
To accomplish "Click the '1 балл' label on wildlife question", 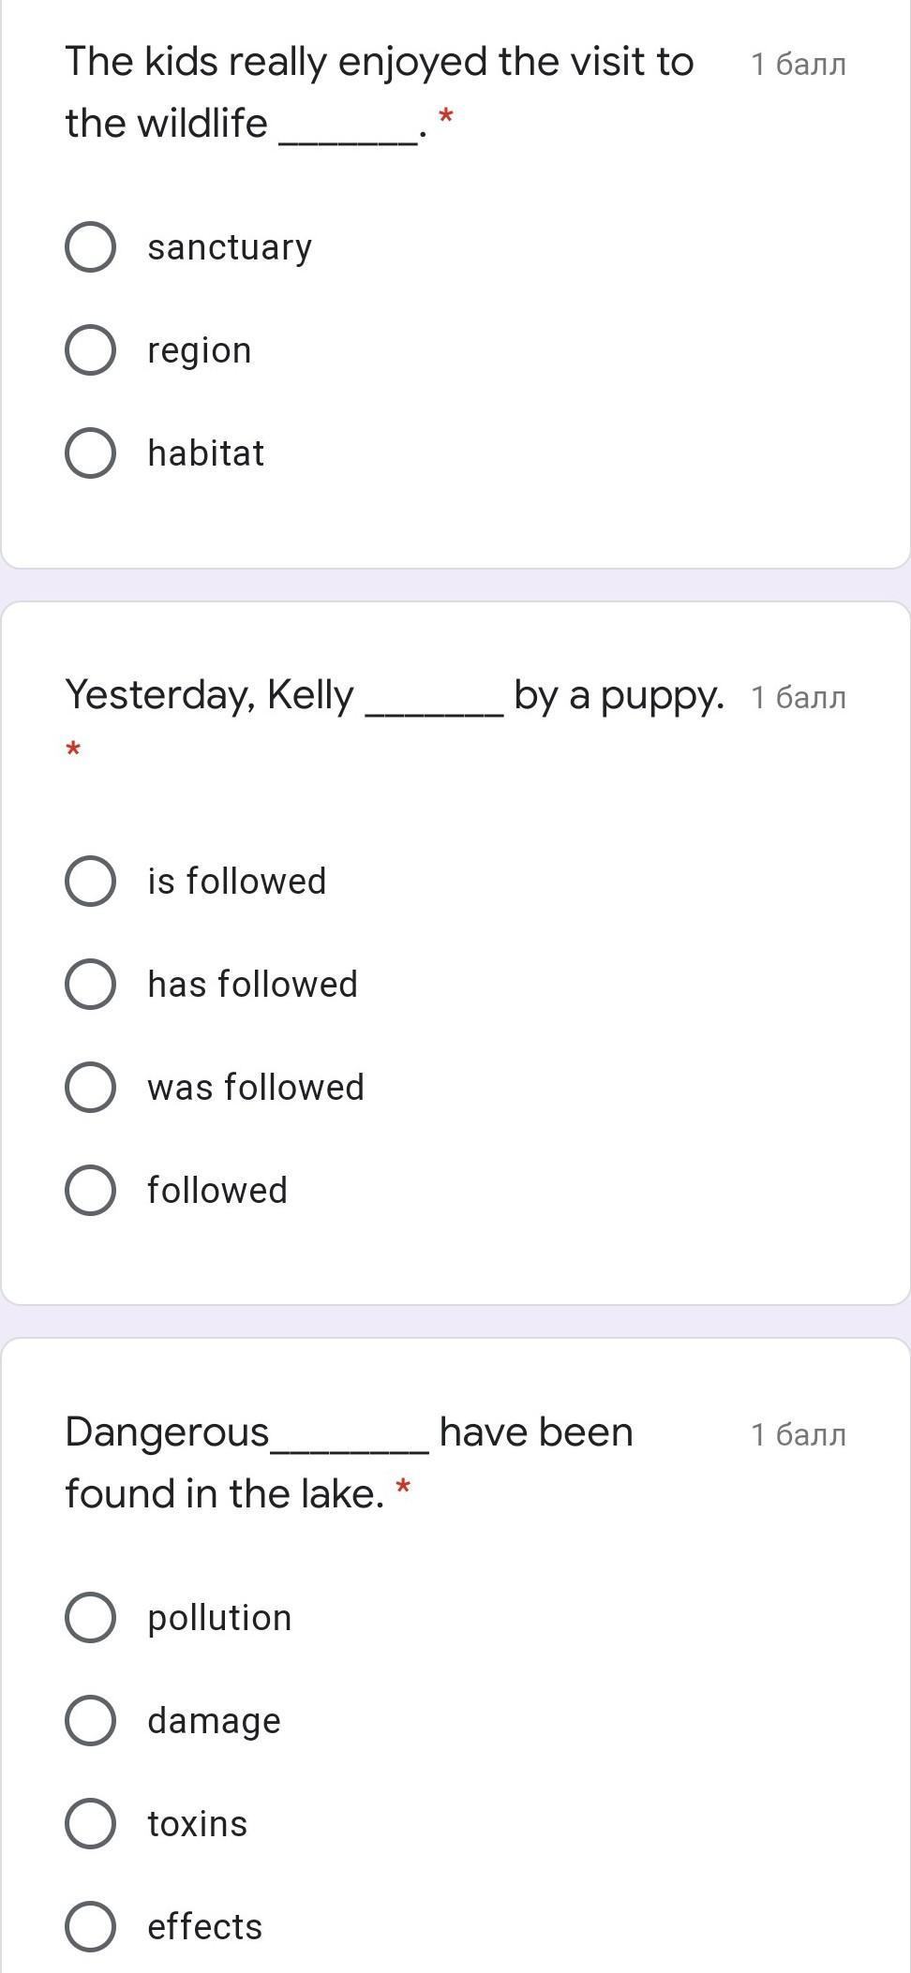I will (x=799, y=65).
